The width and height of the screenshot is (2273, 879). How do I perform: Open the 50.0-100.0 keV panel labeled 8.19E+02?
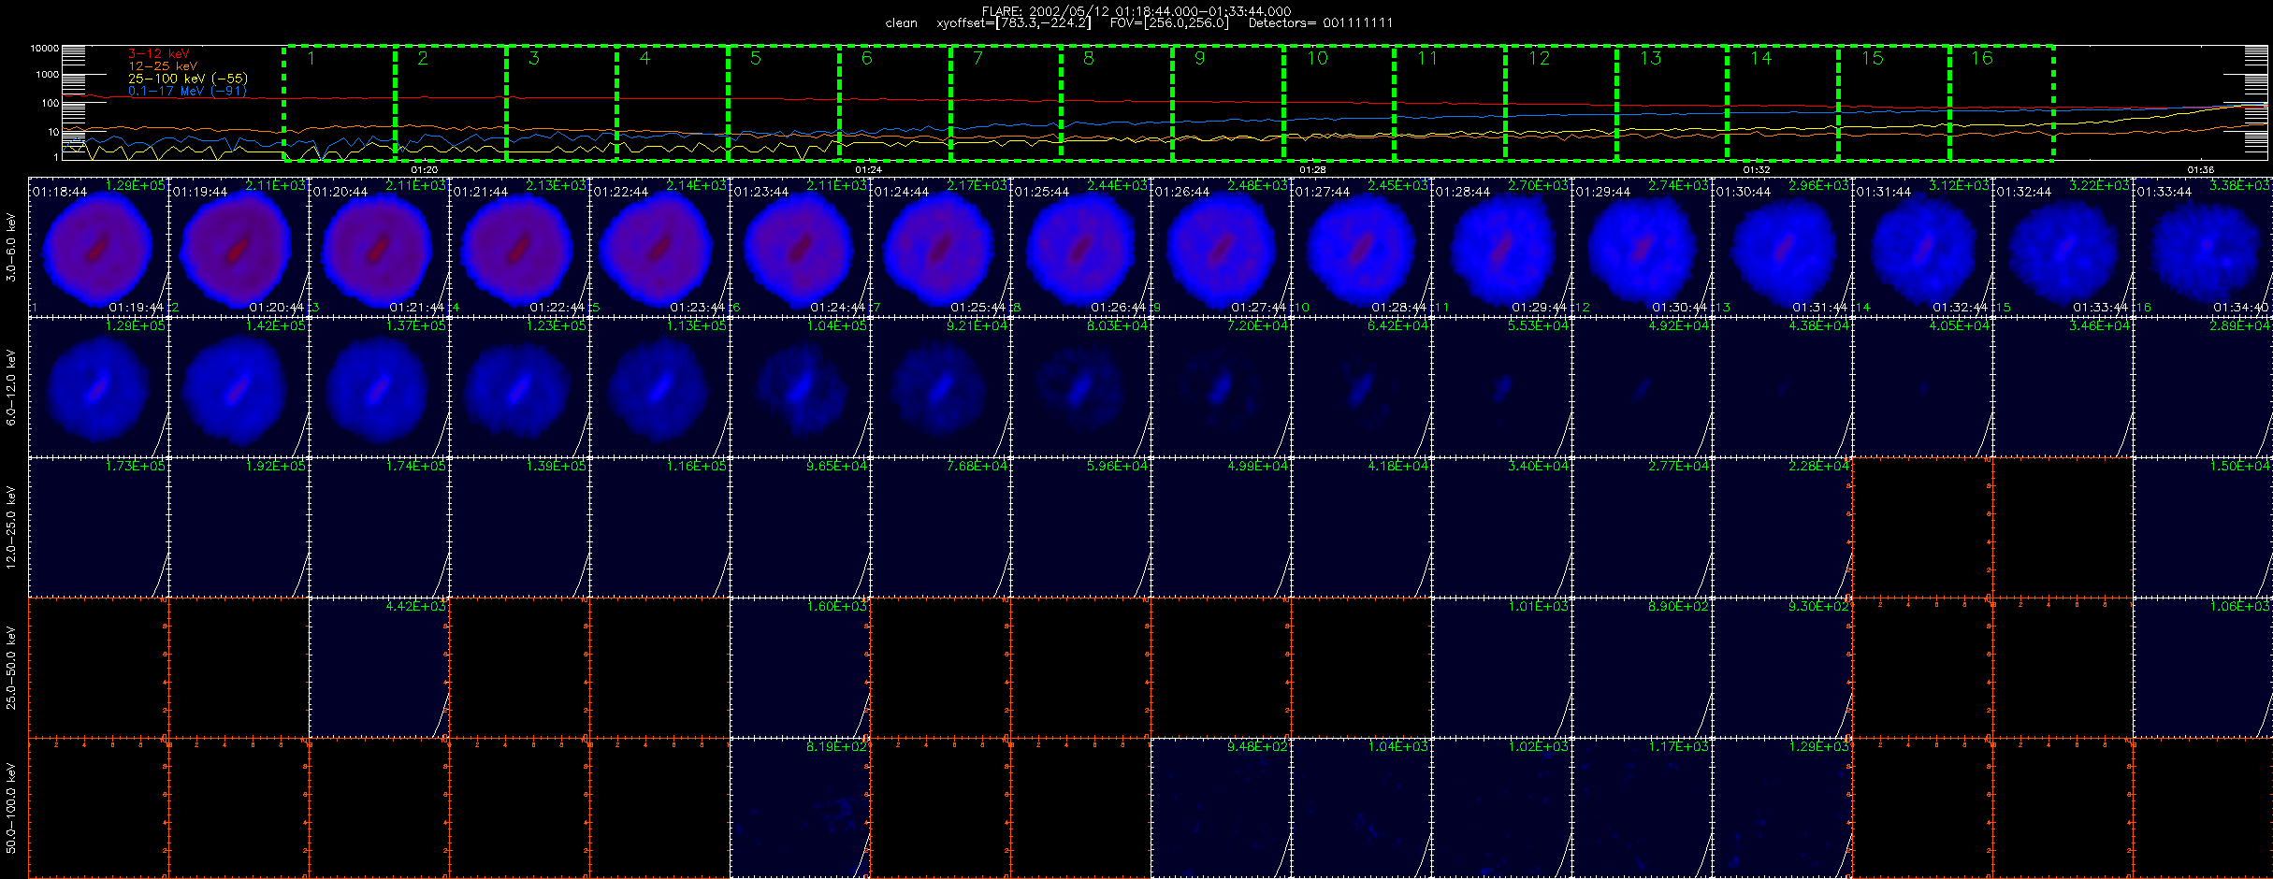click(x=800, y=808)
